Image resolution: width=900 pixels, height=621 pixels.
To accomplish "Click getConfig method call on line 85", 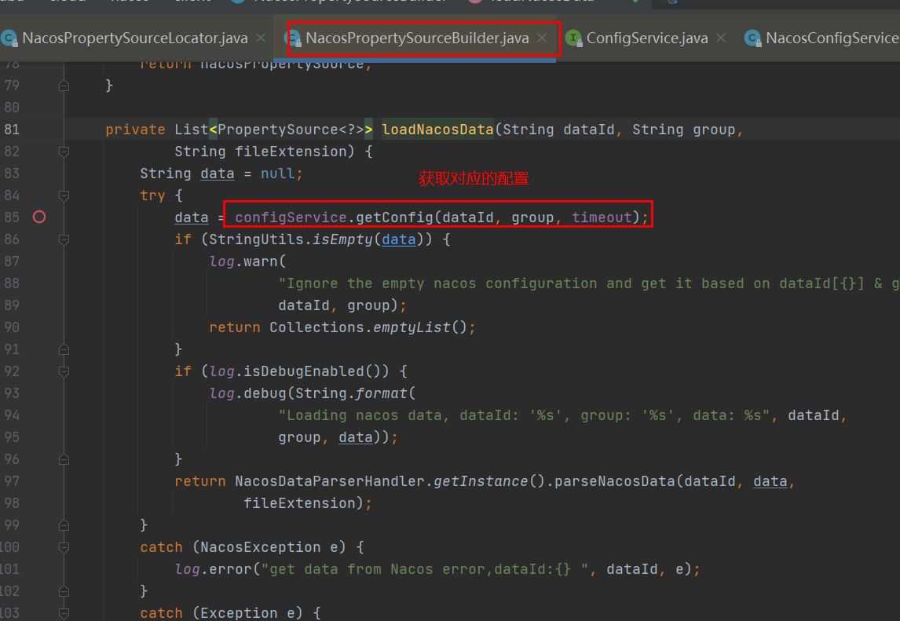I will 394,217.
